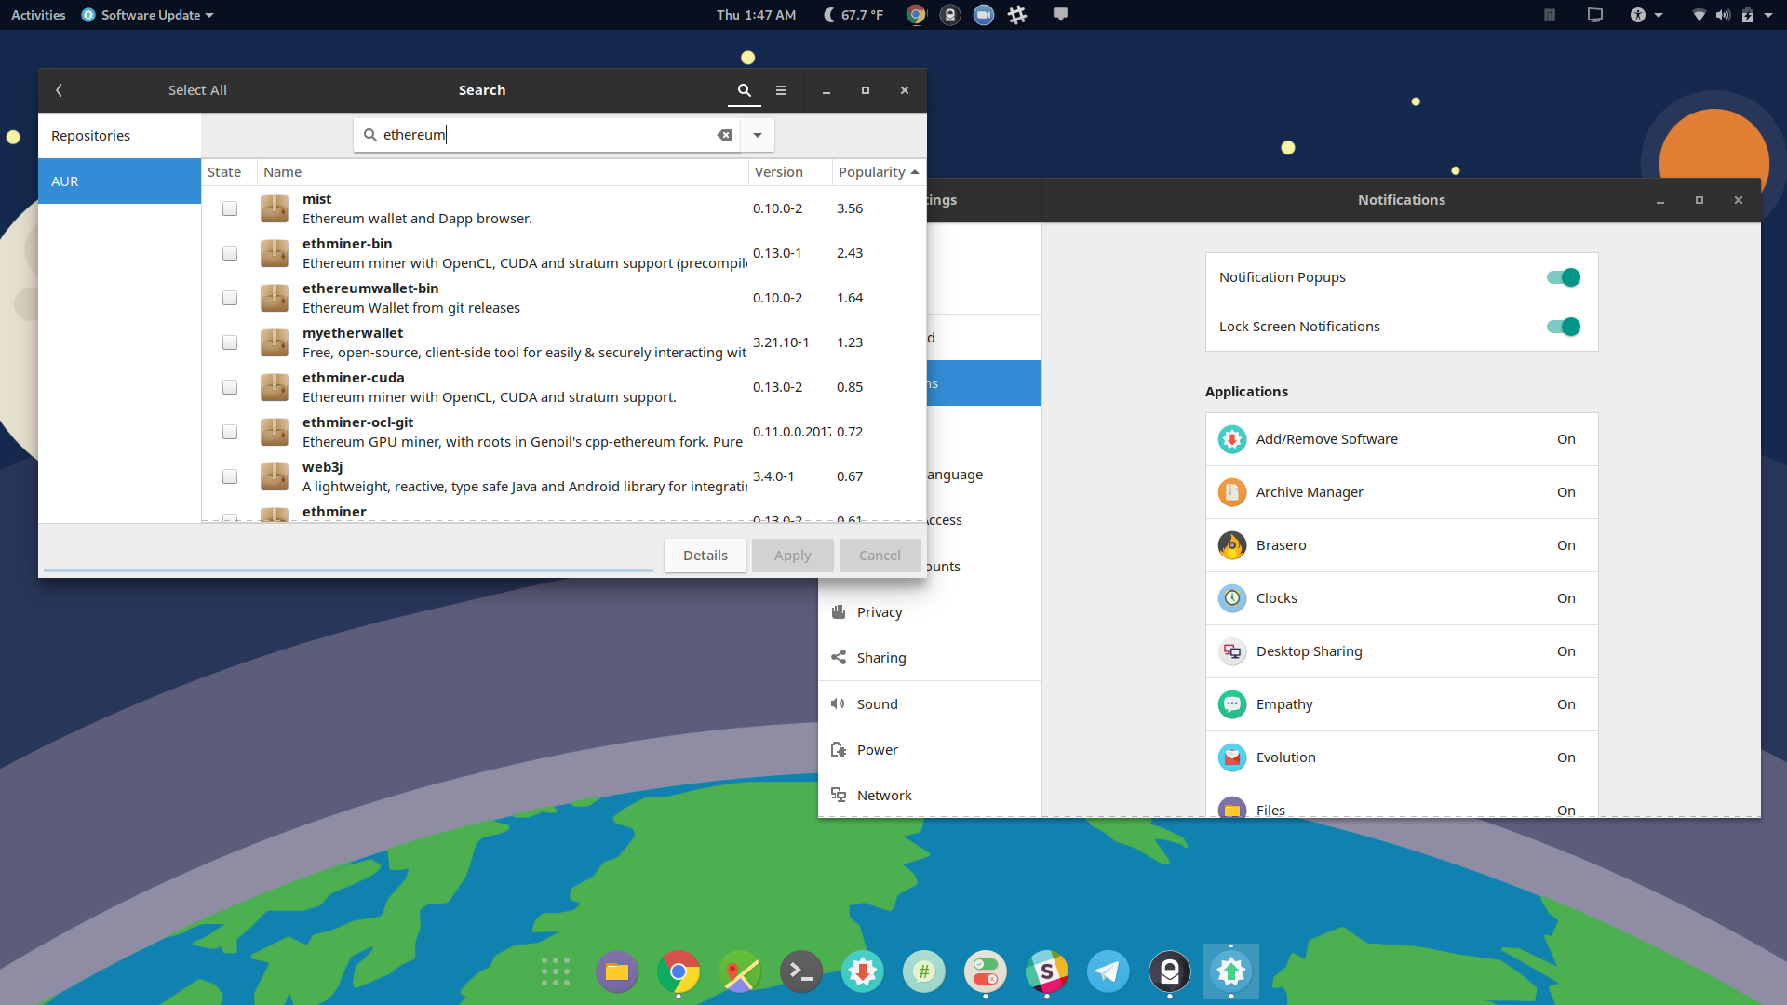This screenshot has height=1005, width=1787.
Task: Open the accessibility dropdown in the top bar
Action: pos(1646,15)
